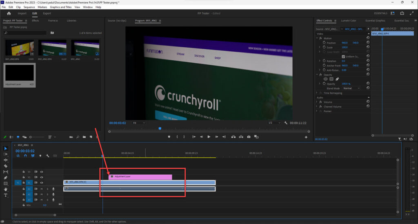Expand the Volume audio effect
418x224 pixels.
[x=317, y=102]
